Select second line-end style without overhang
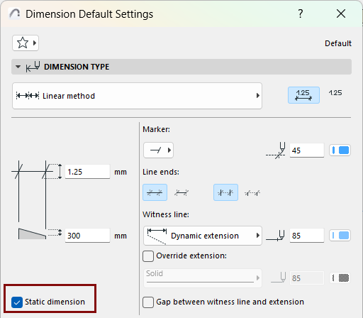Viewport: 363px width, 318px height. click(x=181, y=193)
